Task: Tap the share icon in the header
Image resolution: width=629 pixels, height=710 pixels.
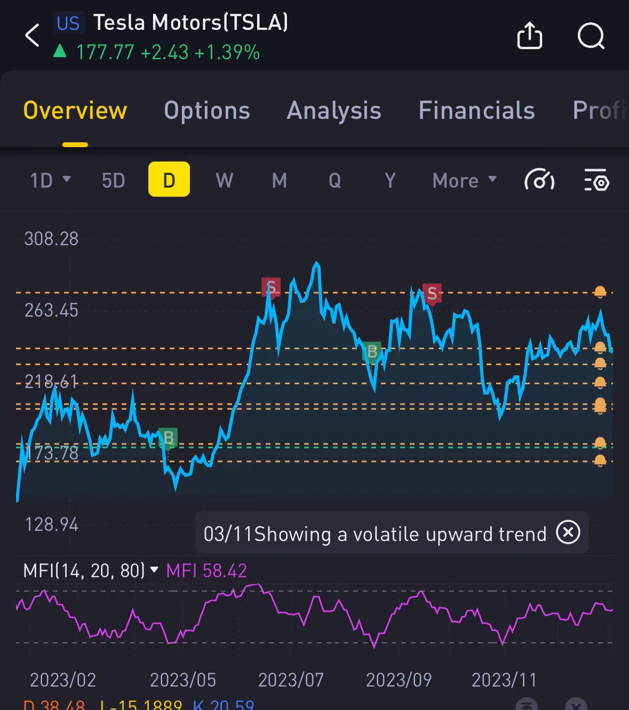Action: [x=530, y=36]
